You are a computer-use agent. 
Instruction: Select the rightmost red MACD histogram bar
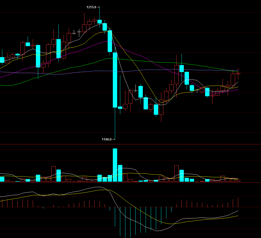(x=238, y=202)
